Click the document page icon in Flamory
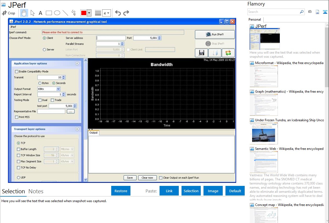329x223 pixels. 317,12
